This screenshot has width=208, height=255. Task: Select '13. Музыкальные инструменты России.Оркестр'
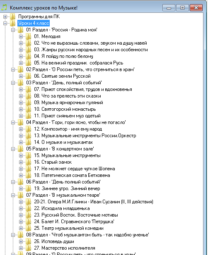[x=85, y=136]
